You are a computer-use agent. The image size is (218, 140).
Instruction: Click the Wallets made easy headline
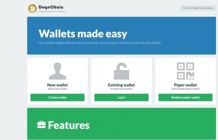[83, 34]
